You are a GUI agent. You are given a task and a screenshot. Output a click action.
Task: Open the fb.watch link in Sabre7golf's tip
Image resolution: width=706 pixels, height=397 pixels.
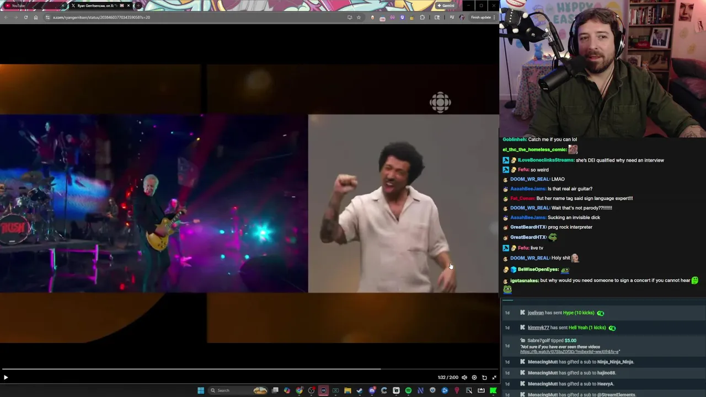coord(569,352)
